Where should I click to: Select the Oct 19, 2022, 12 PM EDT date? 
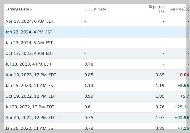pyautogui.click(x=31, y=96)
